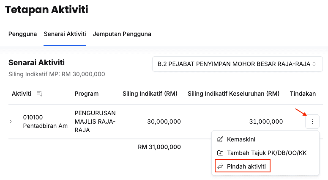The width and height of the screenshot is (328, 180).
Task: Expand the 010100 Pentadbiran Am row
Action: click(11, 122)
